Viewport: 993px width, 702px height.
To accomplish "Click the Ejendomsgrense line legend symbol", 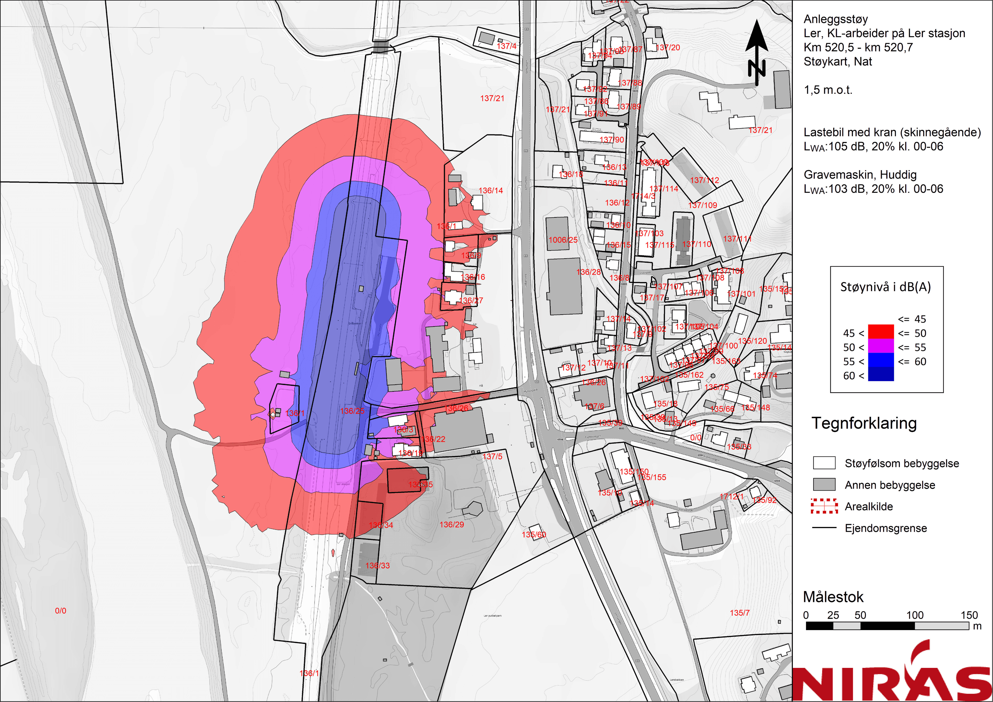I will point(824,528).
